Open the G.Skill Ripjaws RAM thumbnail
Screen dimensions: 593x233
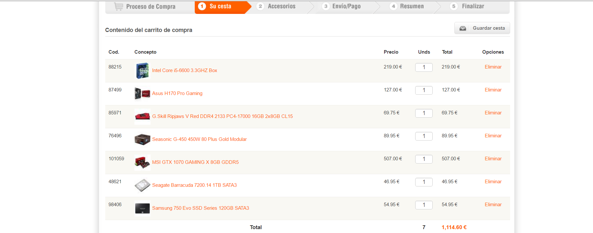[x=143, y=117]
